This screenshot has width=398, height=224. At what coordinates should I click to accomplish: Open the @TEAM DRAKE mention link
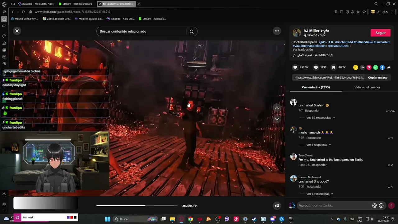[338, 46]
